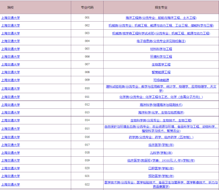Click 上海交通大学 link in row 021
Viewport: 219px width, 190px height.
coord(11,176)
